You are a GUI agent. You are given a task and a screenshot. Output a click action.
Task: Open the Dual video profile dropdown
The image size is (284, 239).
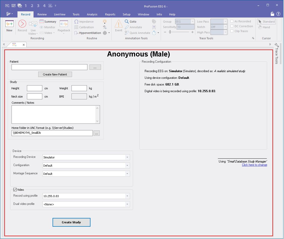coord(127,204)
